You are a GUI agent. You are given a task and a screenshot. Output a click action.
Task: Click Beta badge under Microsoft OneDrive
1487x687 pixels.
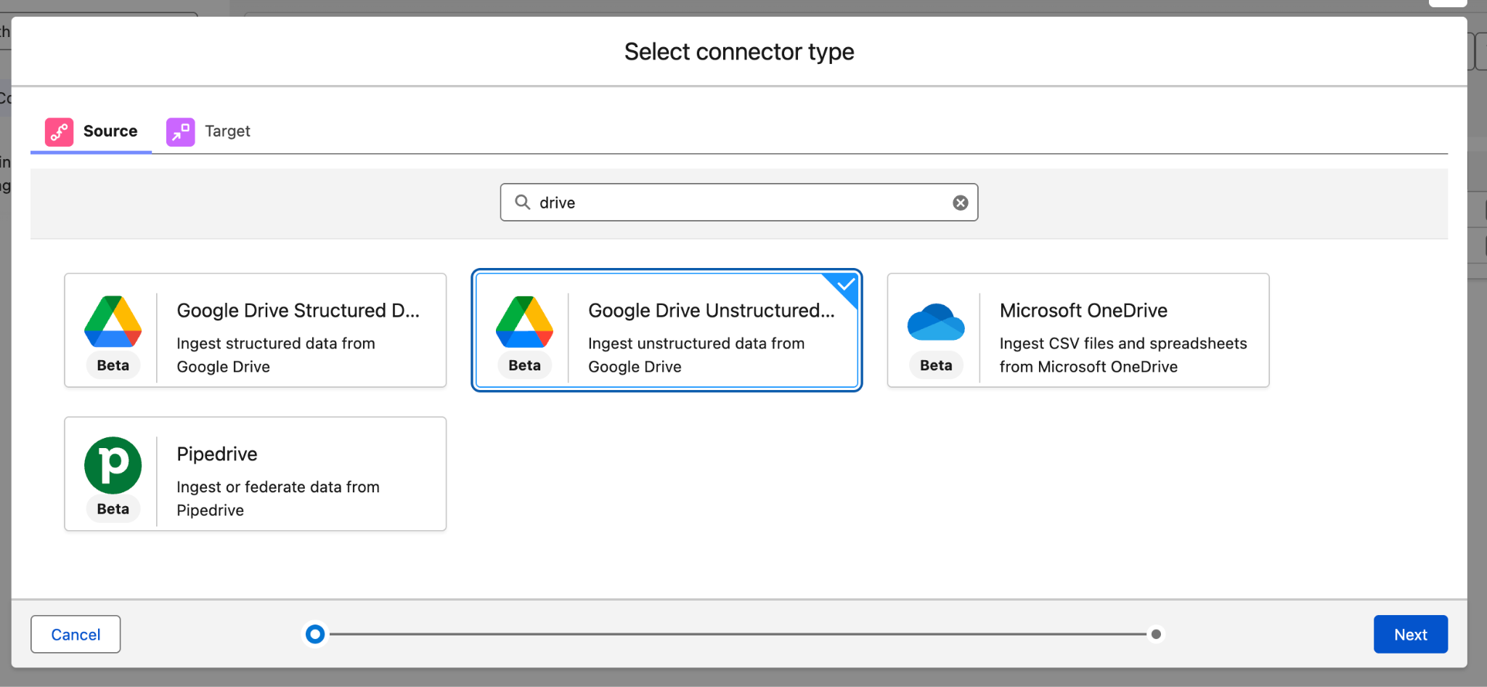(x=936, y=365)
